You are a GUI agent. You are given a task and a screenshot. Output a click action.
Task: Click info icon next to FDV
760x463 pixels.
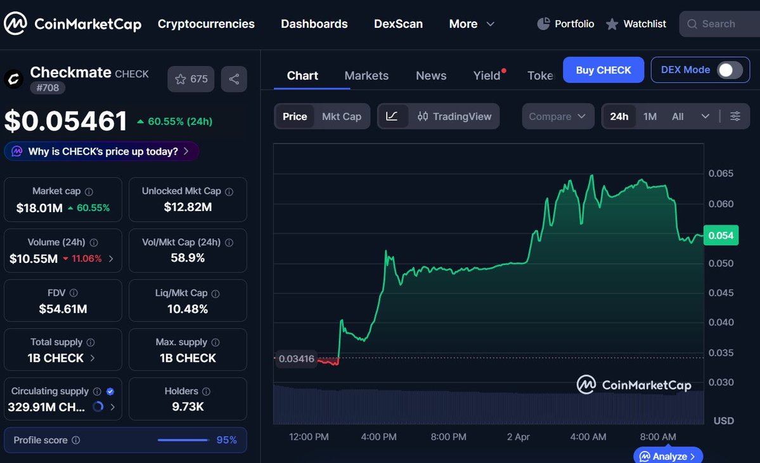point(74,293)
